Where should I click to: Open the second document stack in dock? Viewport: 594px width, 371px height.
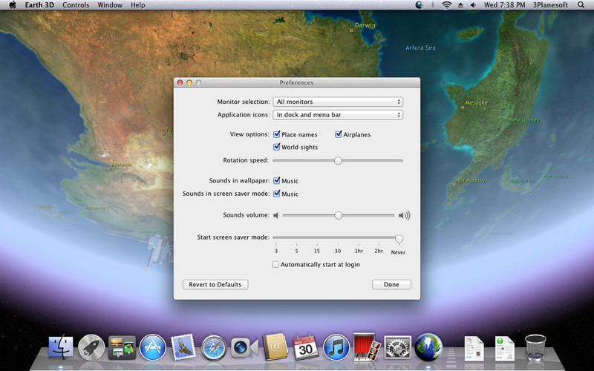click(505, 347)
